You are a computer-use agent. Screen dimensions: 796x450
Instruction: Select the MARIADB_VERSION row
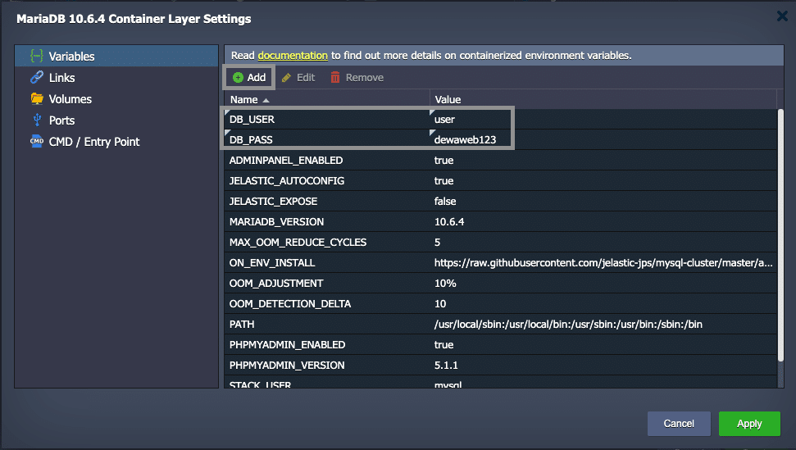point(501,221)
